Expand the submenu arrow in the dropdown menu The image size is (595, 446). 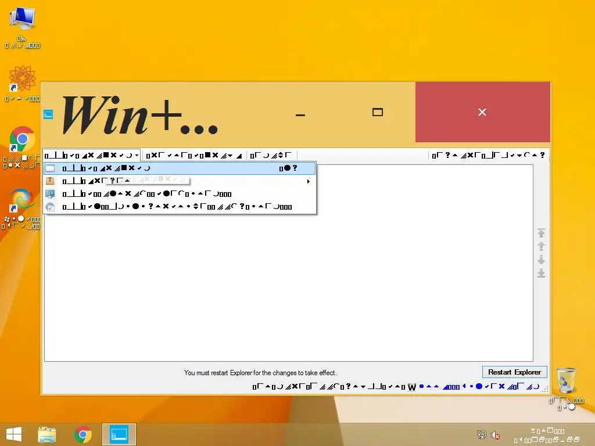point(308,181)
